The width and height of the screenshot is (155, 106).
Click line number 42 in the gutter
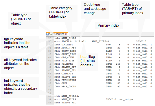coord(50,61)
